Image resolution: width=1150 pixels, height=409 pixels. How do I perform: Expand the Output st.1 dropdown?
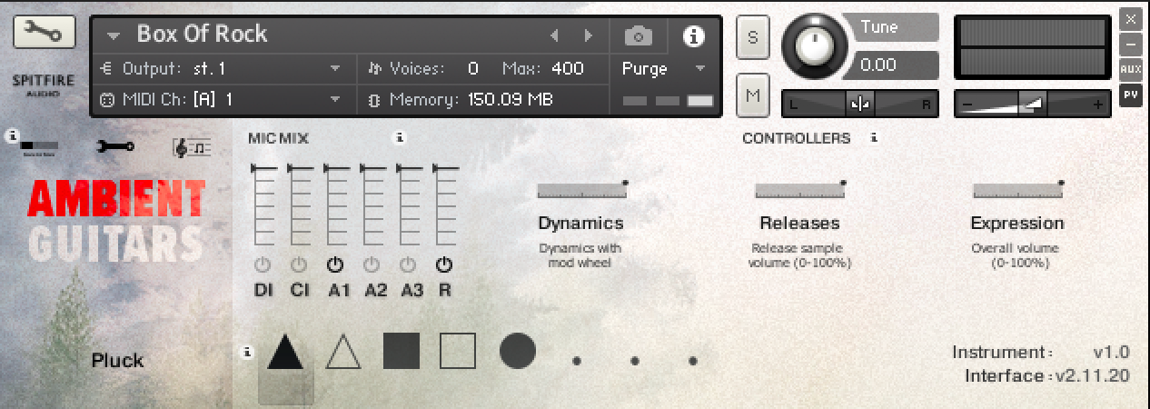[335, 69]
